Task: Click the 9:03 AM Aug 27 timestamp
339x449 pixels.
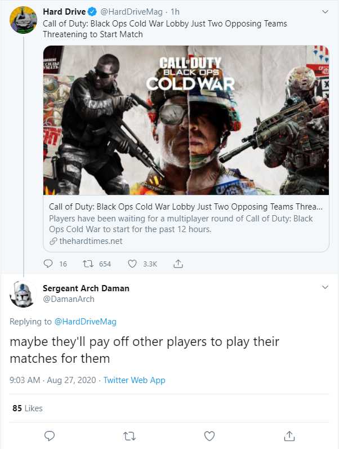Action: (x=52, y=380)
